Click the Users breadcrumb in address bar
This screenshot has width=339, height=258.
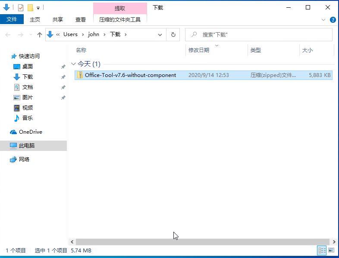[70, 34]
